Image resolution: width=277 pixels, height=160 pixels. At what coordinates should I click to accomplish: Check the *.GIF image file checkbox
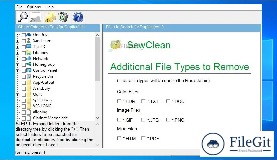(x=119, y=120)
